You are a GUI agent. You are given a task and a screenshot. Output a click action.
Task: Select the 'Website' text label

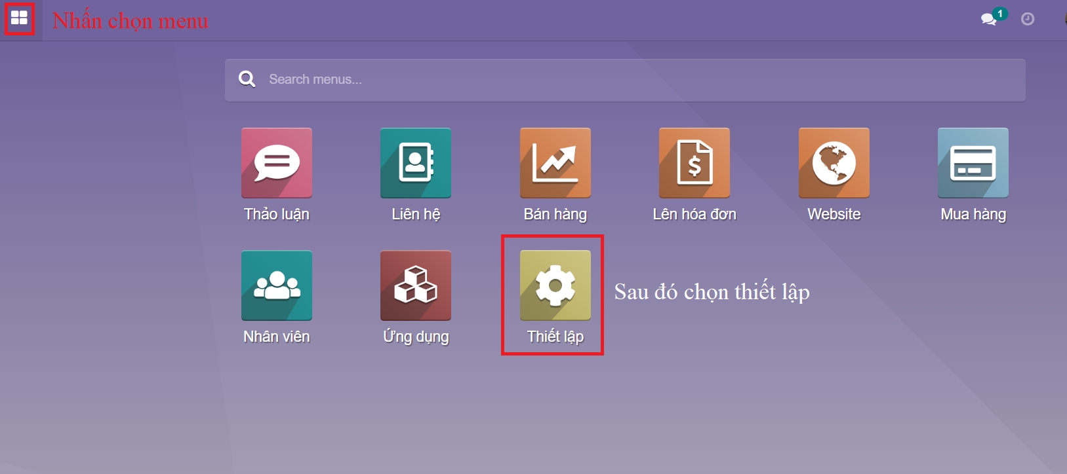coord(834,214)
